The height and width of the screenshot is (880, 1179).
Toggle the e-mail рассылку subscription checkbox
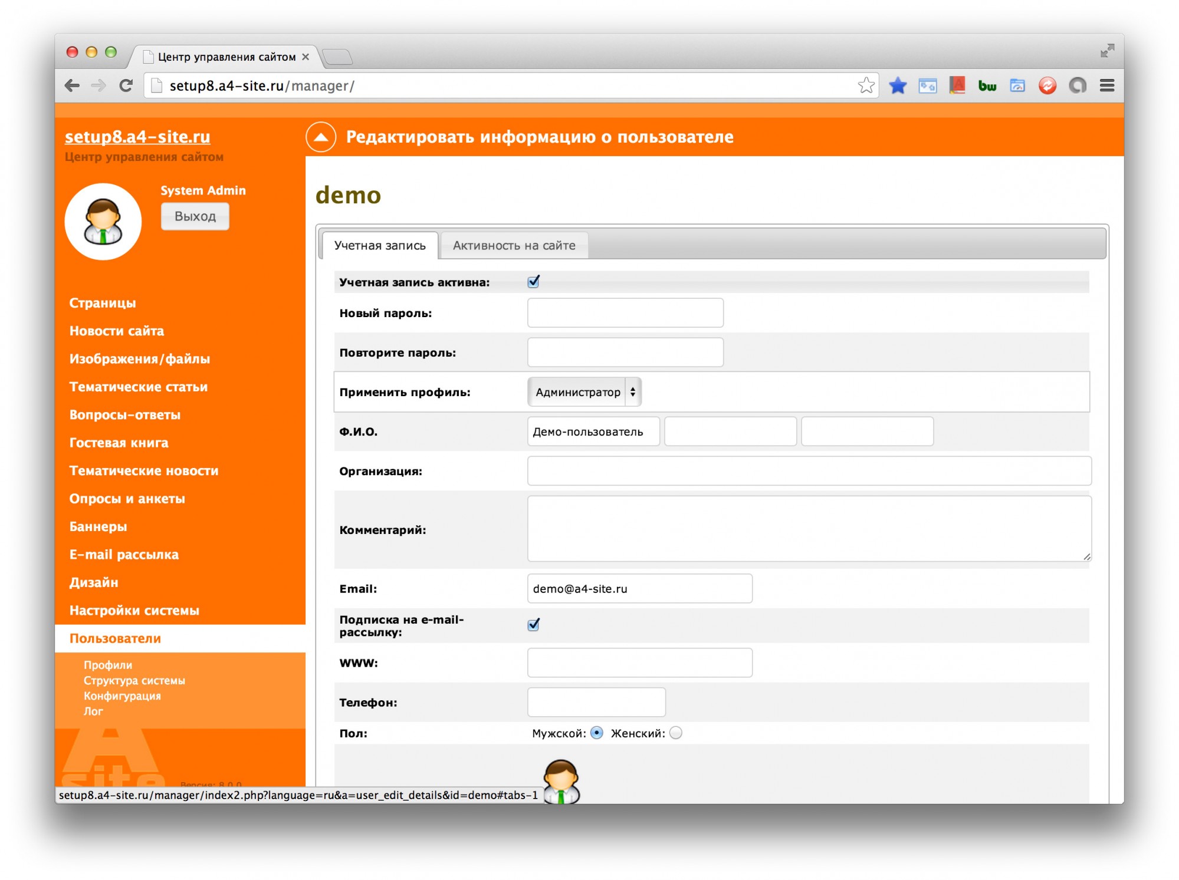tap(534, 625)
